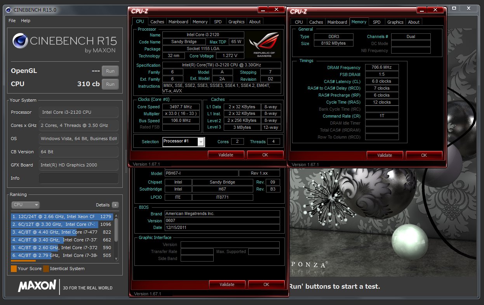This screenshot has height=305, width=484.
Task: Open SPD tab in Memory CPU-Z window
Action: tap(377, 22)
